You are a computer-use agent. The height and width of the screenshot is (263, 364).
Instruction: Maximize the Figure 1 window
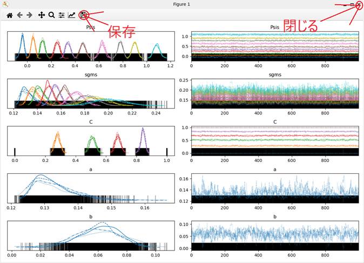tap(352, 4)
